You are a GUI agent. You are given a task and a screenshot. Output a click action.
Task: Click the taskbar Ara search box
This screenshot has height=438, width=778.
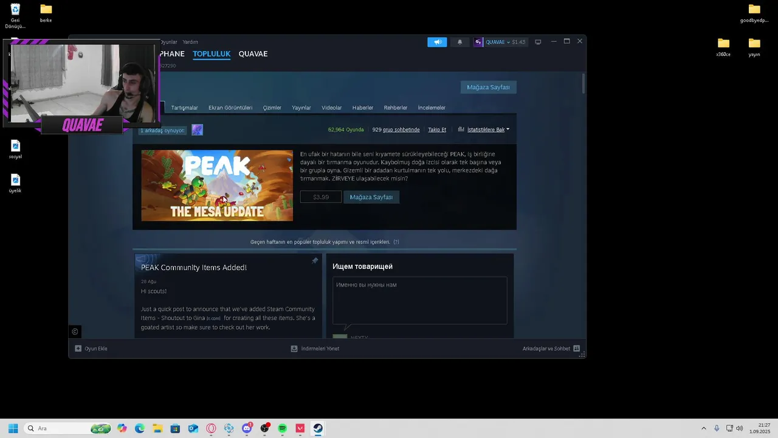[67, 428]
